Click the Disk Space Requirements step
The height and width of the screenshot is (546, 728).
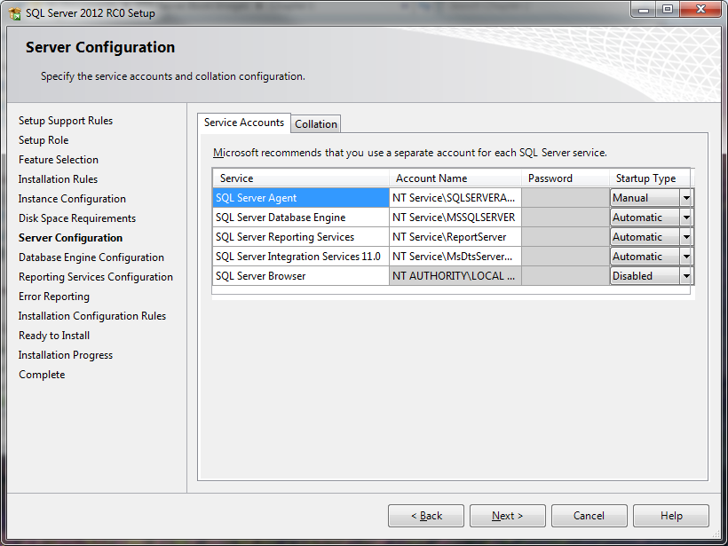click(x=77, y=218)
